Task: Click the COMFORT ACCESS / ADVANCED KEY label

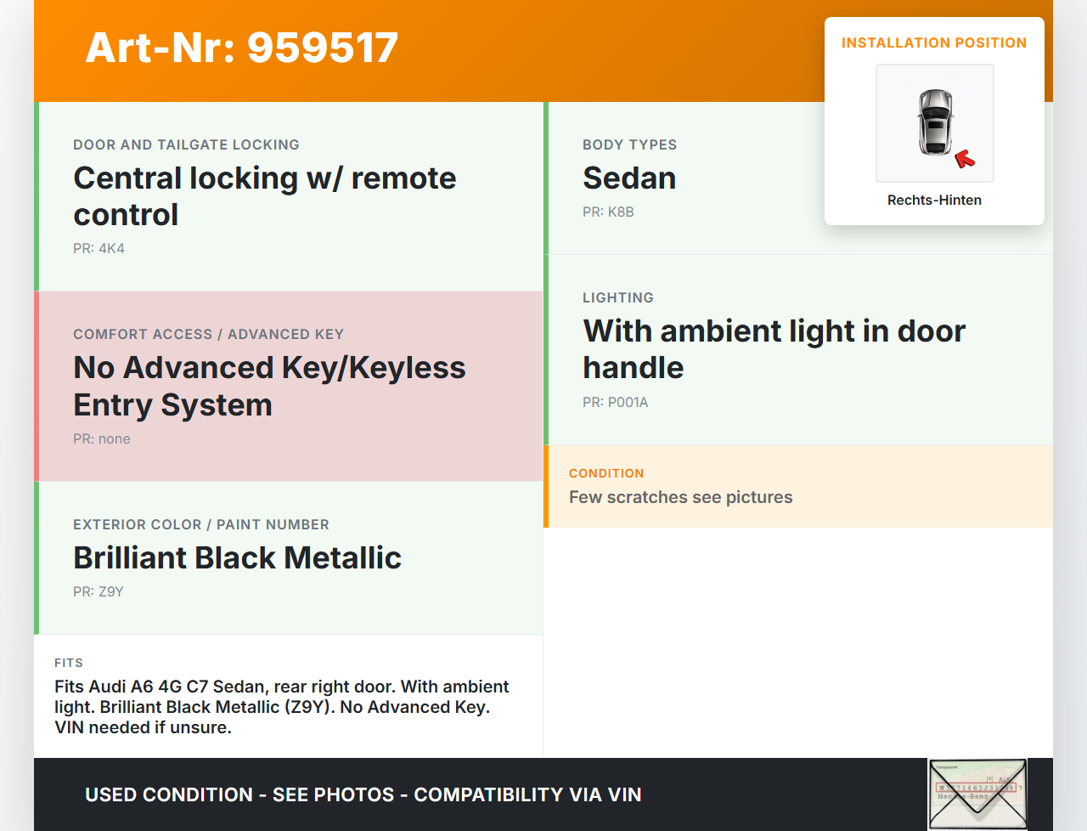Action: coord(208,334)
